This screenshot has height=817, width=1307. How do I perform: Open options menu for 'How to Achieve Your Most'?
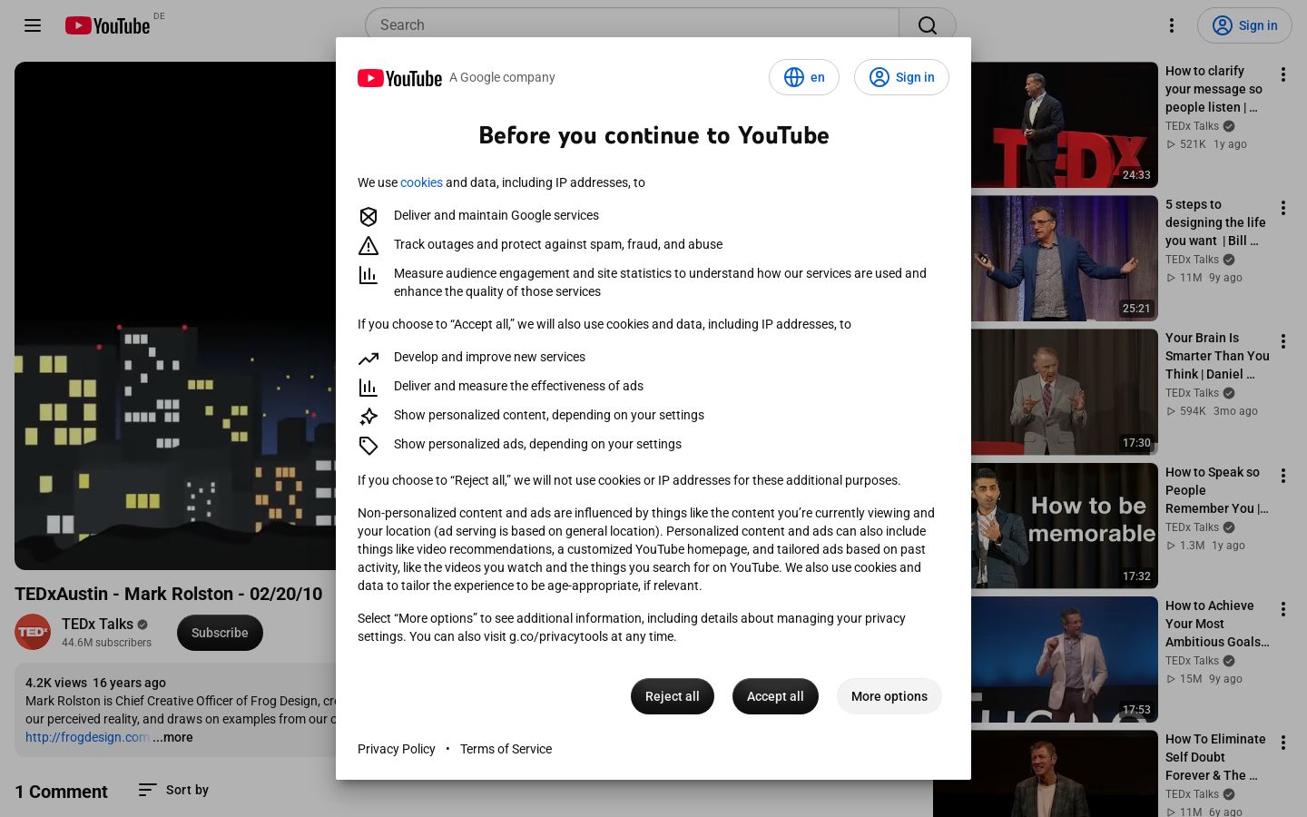[1283, 609]
